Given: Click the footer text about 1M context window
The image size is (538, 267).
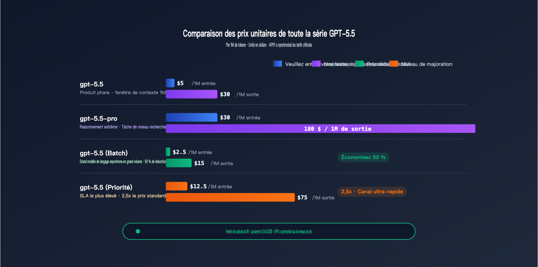Looking at the screenshot, I should pyautogui.click(x=269, y=231).
